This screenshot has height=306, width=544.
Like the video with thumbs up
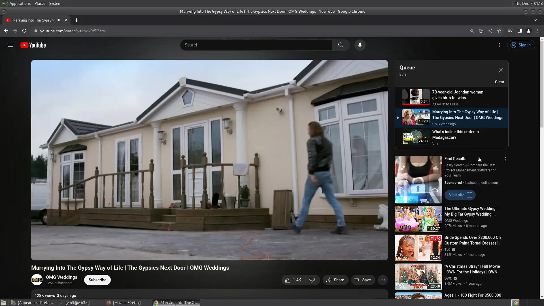293,280
